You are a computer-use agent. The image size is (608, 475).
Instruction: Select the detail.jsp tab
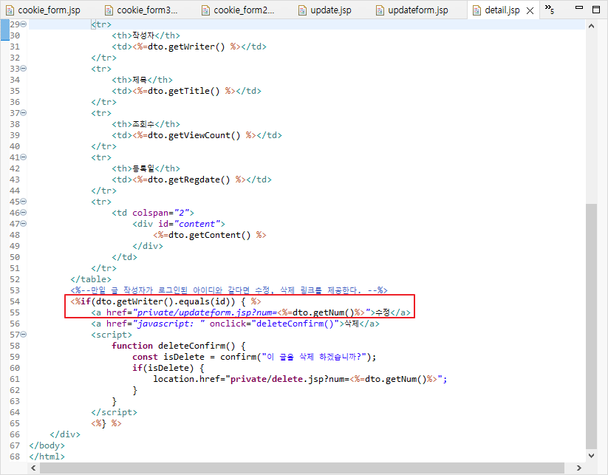tap(502, 10)
